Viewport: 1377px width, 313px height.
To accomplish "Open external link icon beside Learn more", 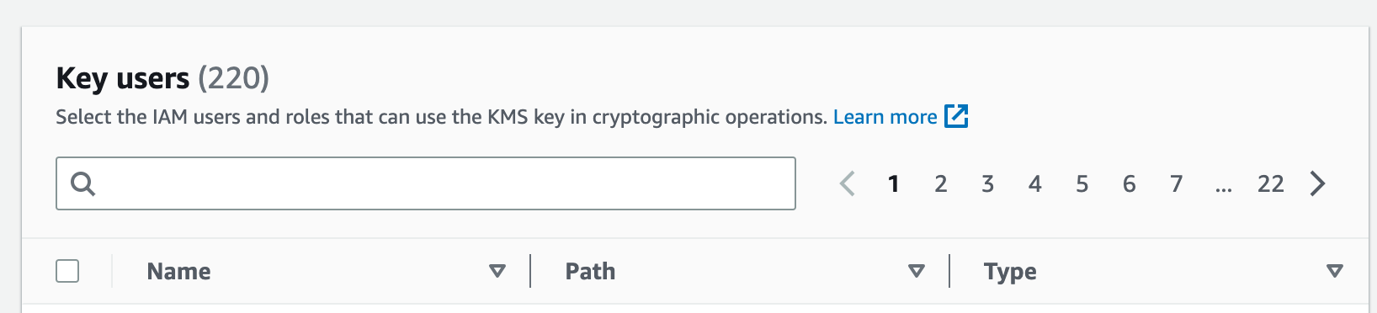I will pos(956,116).
